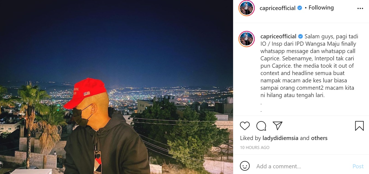Click the verified badge beside caption username

click(300, 36)
